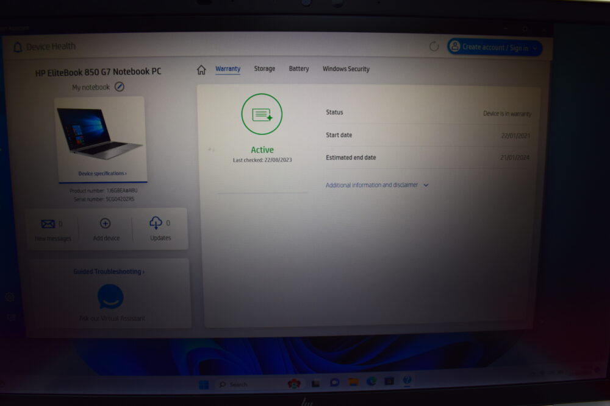Image resolution: width=610 pixels, height=406 pixels.
Task: Open the Task View icon in taskbar
Action: 315,383
